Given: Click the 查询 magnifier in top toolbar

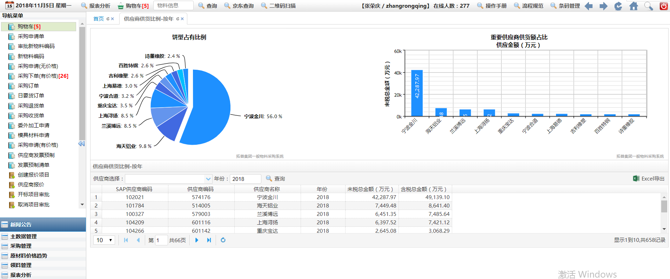Looking at the screenshot, I should pyautogui.click(x=208, y=6).
